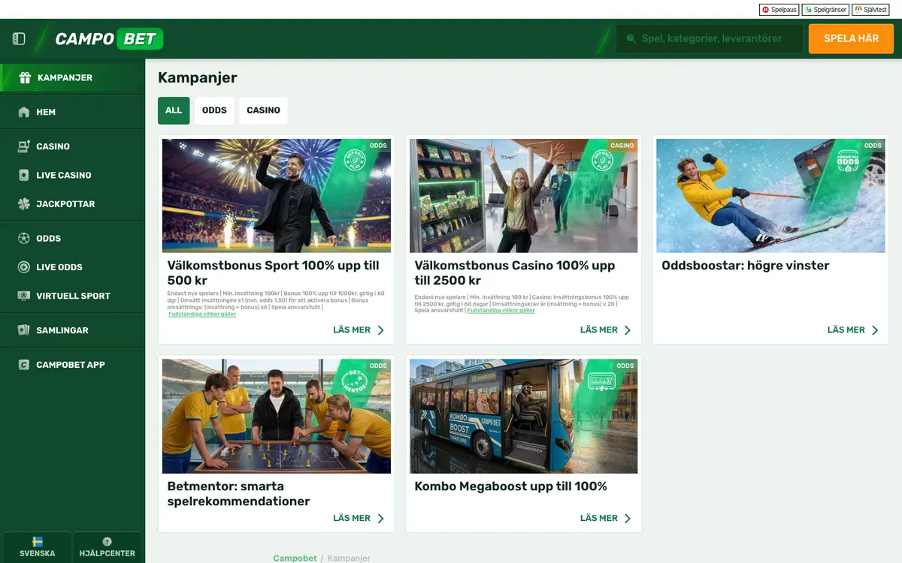Click arrow next to Kombo Megaboost Läs mer
902x563 pixels.
click(628, 519)
